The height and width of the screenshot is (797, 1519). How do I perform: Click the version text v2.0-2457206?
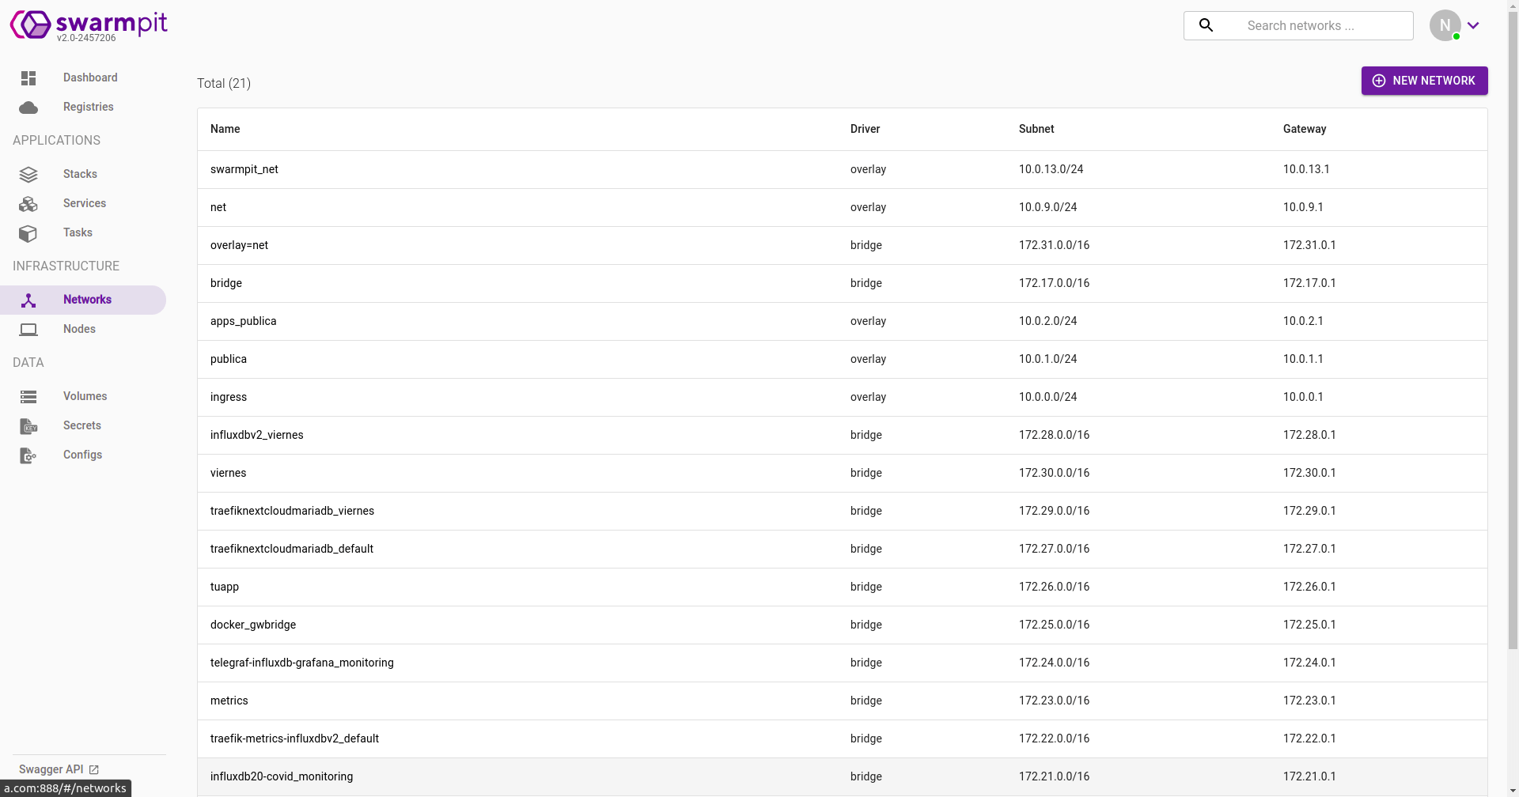pos(86,37)
